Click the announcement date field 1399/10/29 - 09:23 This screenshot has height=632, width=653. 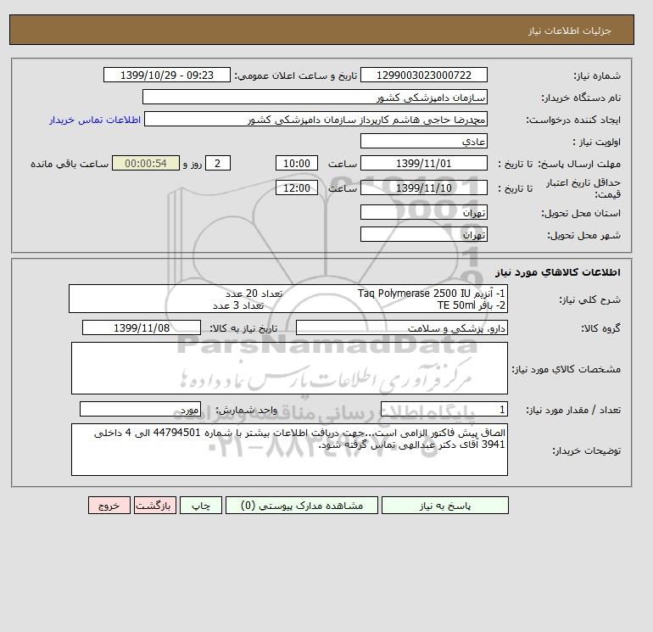[x=166, y=75]
